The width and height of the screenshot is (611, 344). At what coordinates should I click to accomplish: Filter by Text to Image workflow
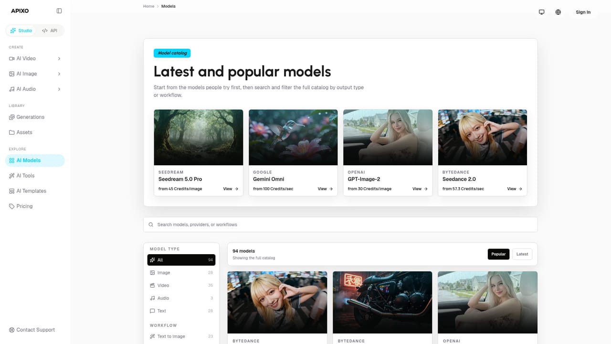pyautogui.click(x=181, y=336)
